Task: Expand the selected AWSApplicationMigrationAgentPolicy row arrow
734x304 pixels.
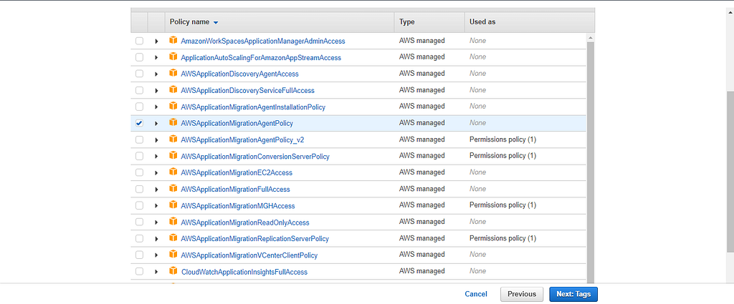Action: click(156, 123)
